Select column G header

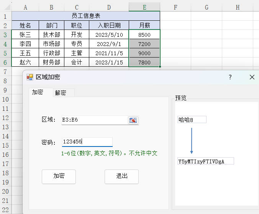(x=207, y=7)
